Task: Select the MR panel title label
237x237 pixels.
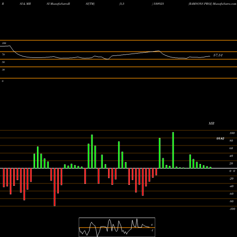Action: tap(211, 123)
